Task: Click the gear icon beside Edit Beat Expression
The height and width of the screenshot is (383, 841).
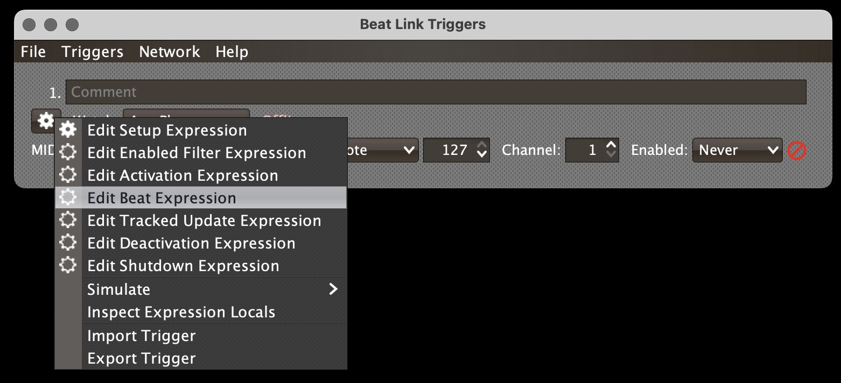Action: tap(68, 198)
